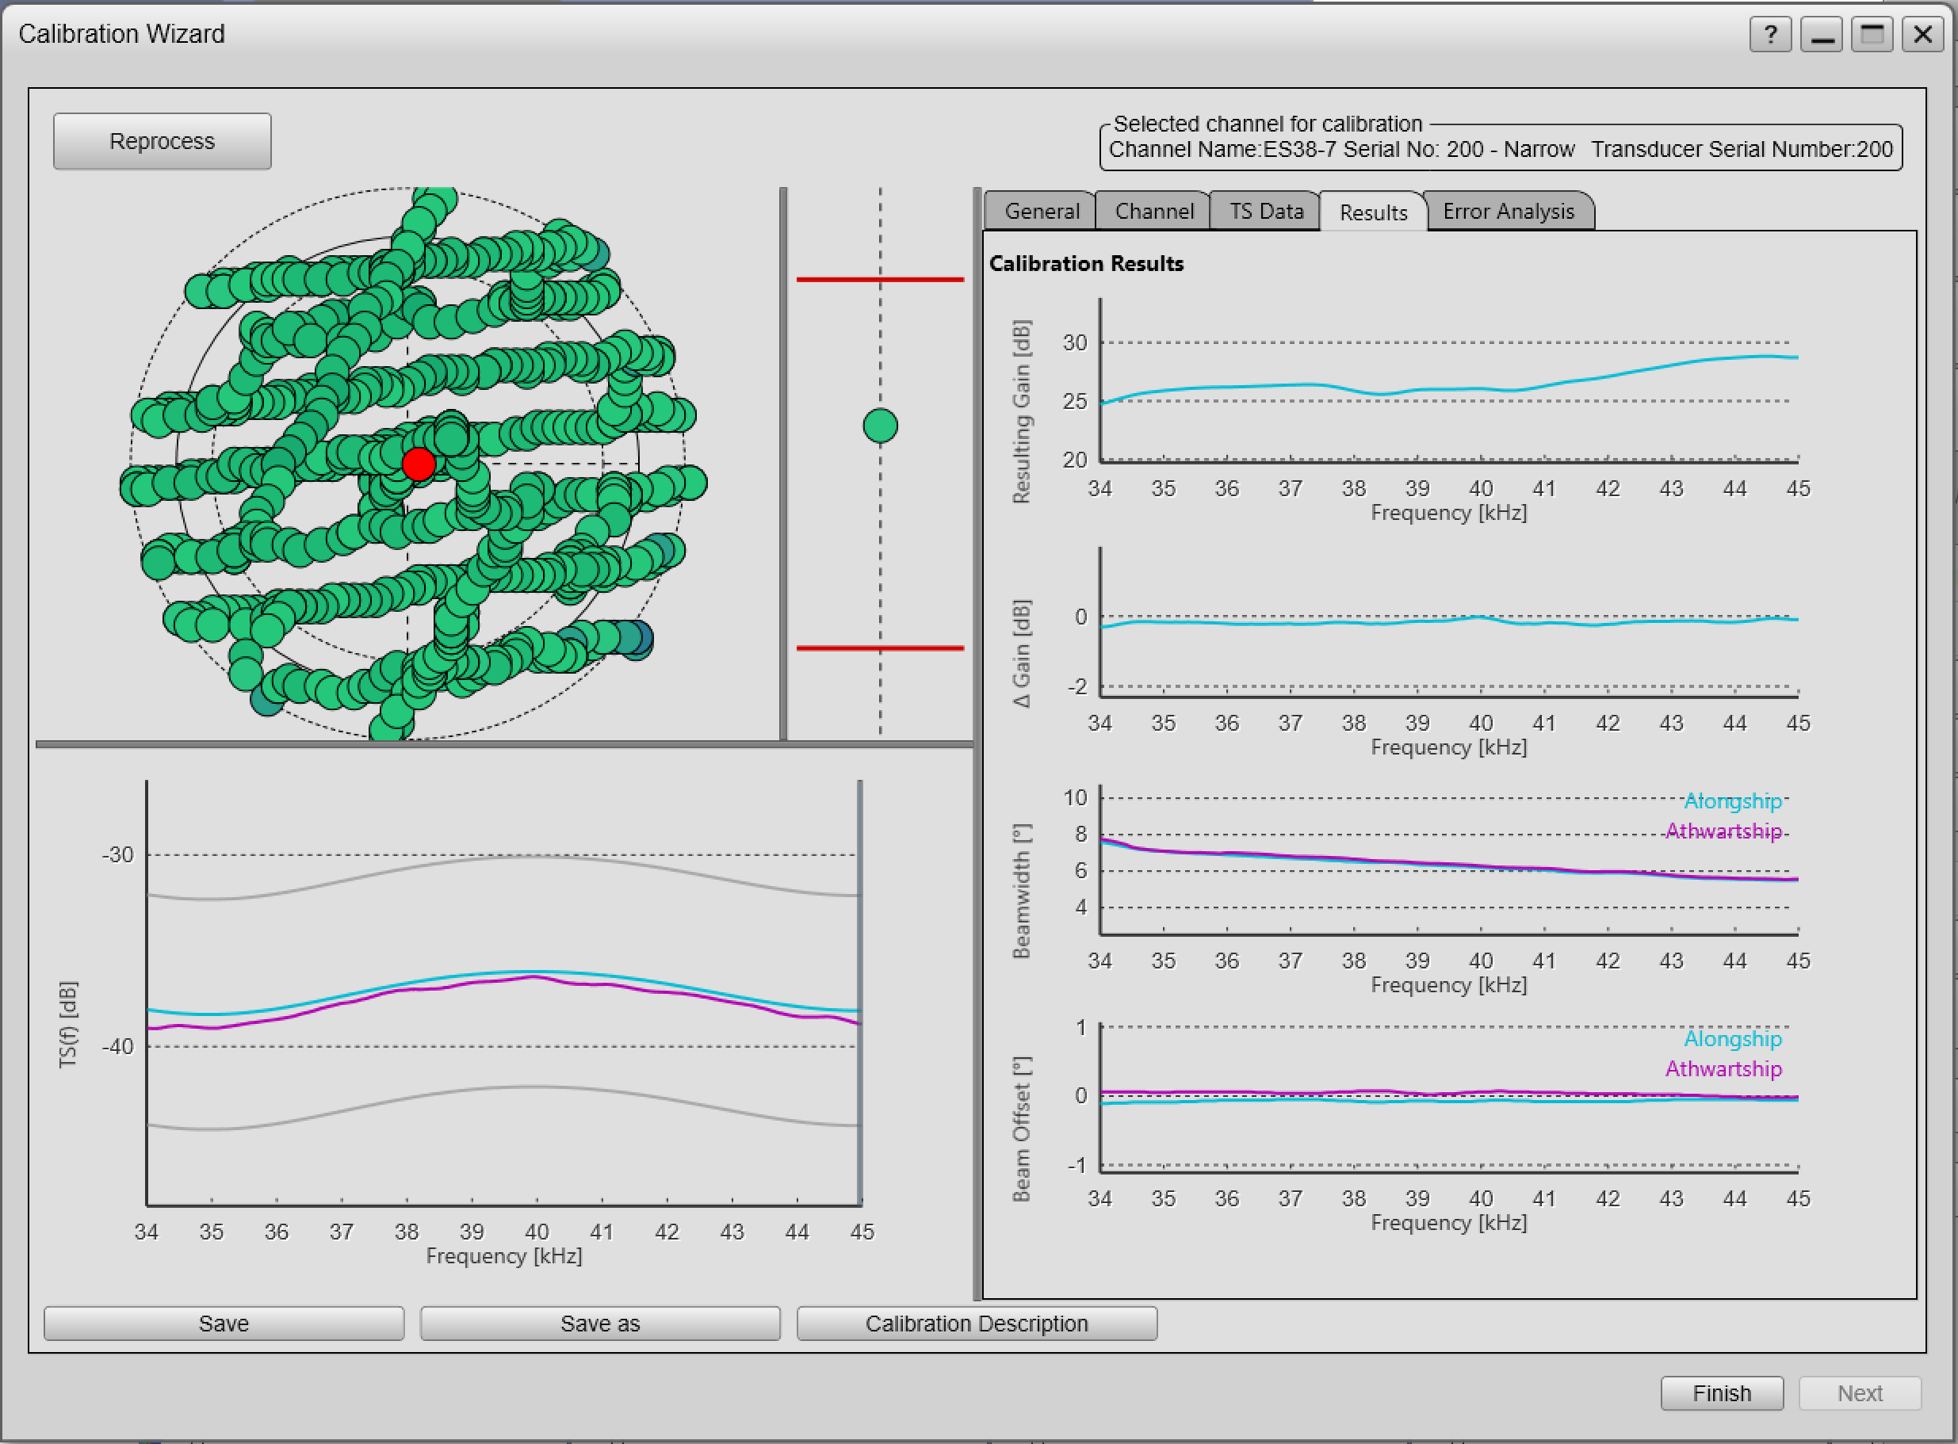The image size is (1958, 1444).
Task: Click the upper red depth limit line
Action: [878, 278]
